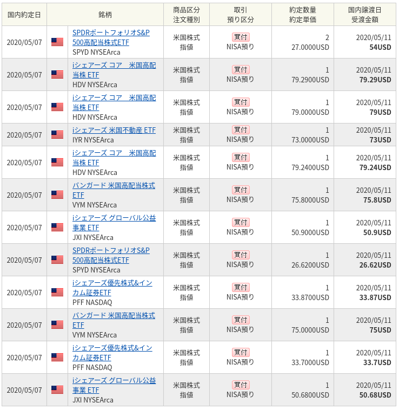The height and width of the screenshot is (409, 399).
Task: Open the iシェアーズ優先株式&インカム証券ETF link priced 33.8700USD
Action: coord(112,288)
